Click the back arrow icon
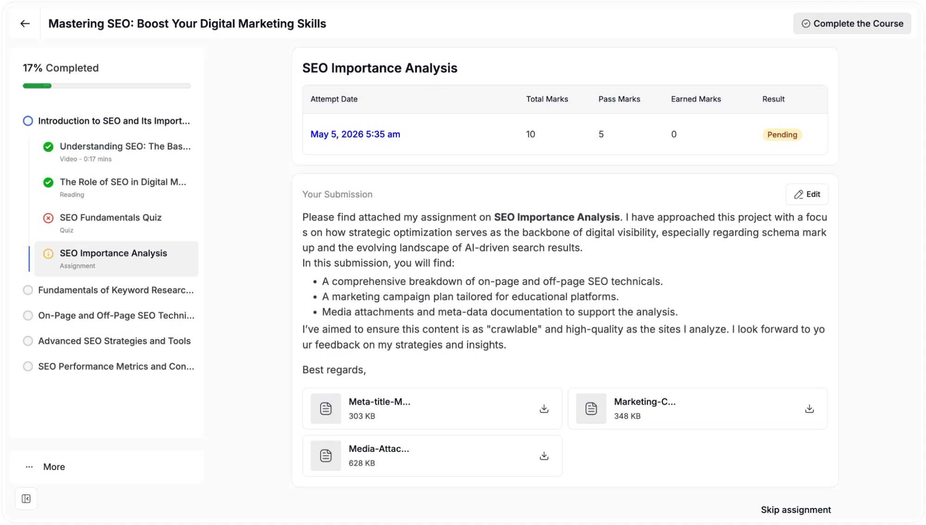926x525 pixels. point(25,23)
